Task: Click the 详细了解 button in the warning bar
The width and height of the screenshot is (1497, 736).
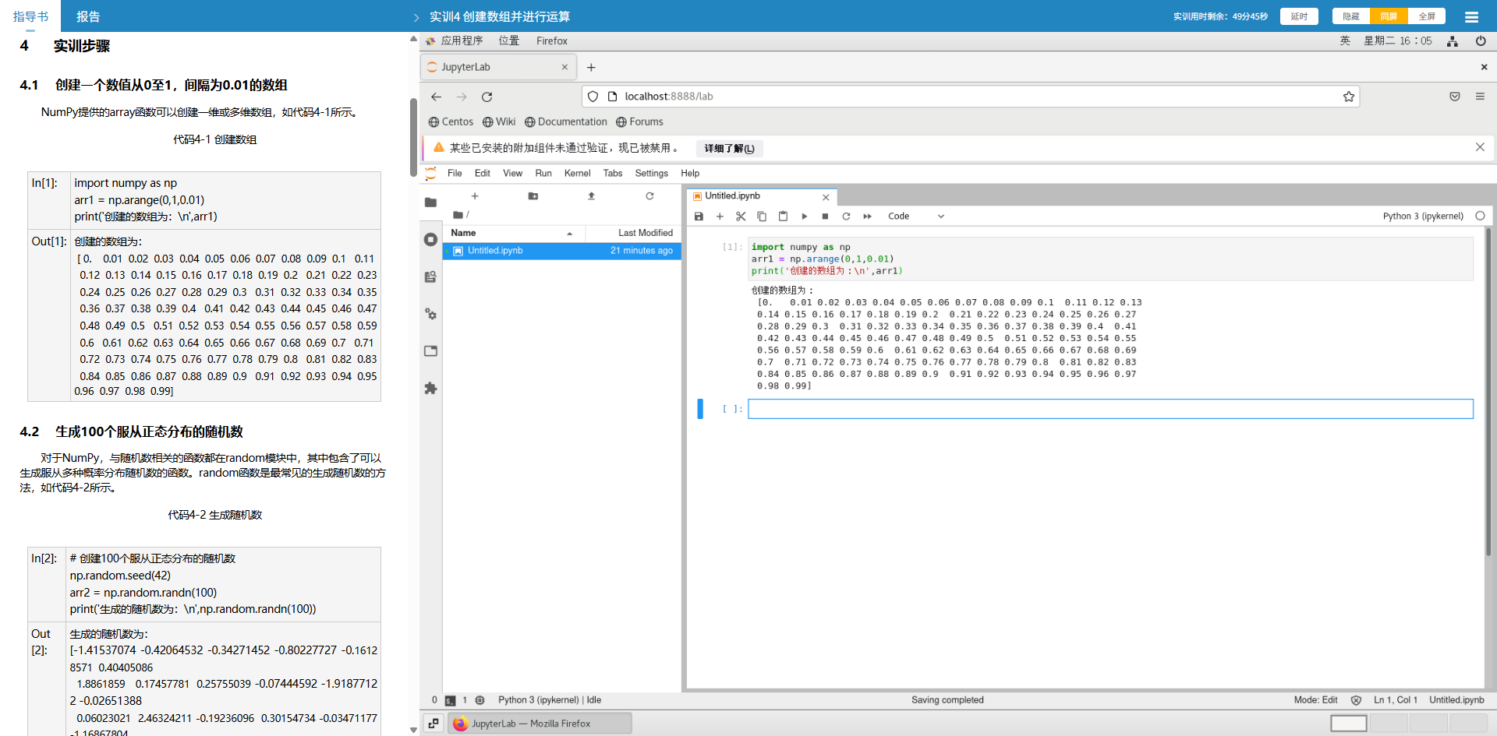Action: pyautogui.click(x=729, y=149)
